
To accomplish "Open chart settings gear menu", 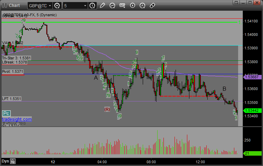I will (57, 6).
